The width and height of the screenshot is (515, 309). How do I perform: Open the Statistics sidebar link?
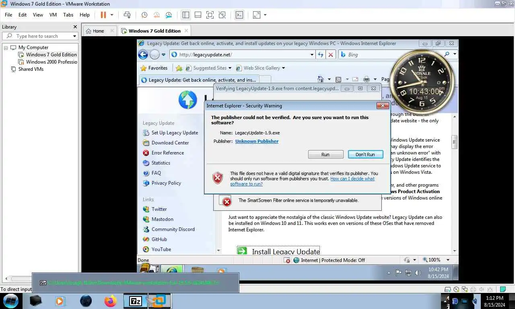[161, 163]
